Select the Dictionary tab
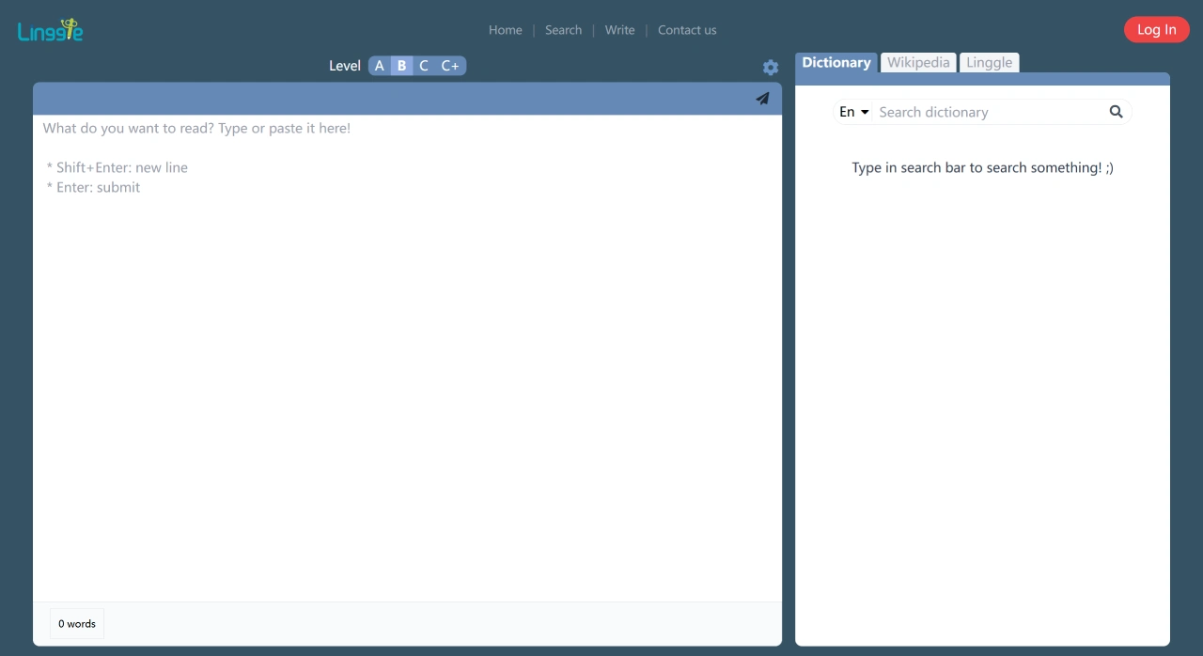 pyautogui.click(x=836, y=62)
